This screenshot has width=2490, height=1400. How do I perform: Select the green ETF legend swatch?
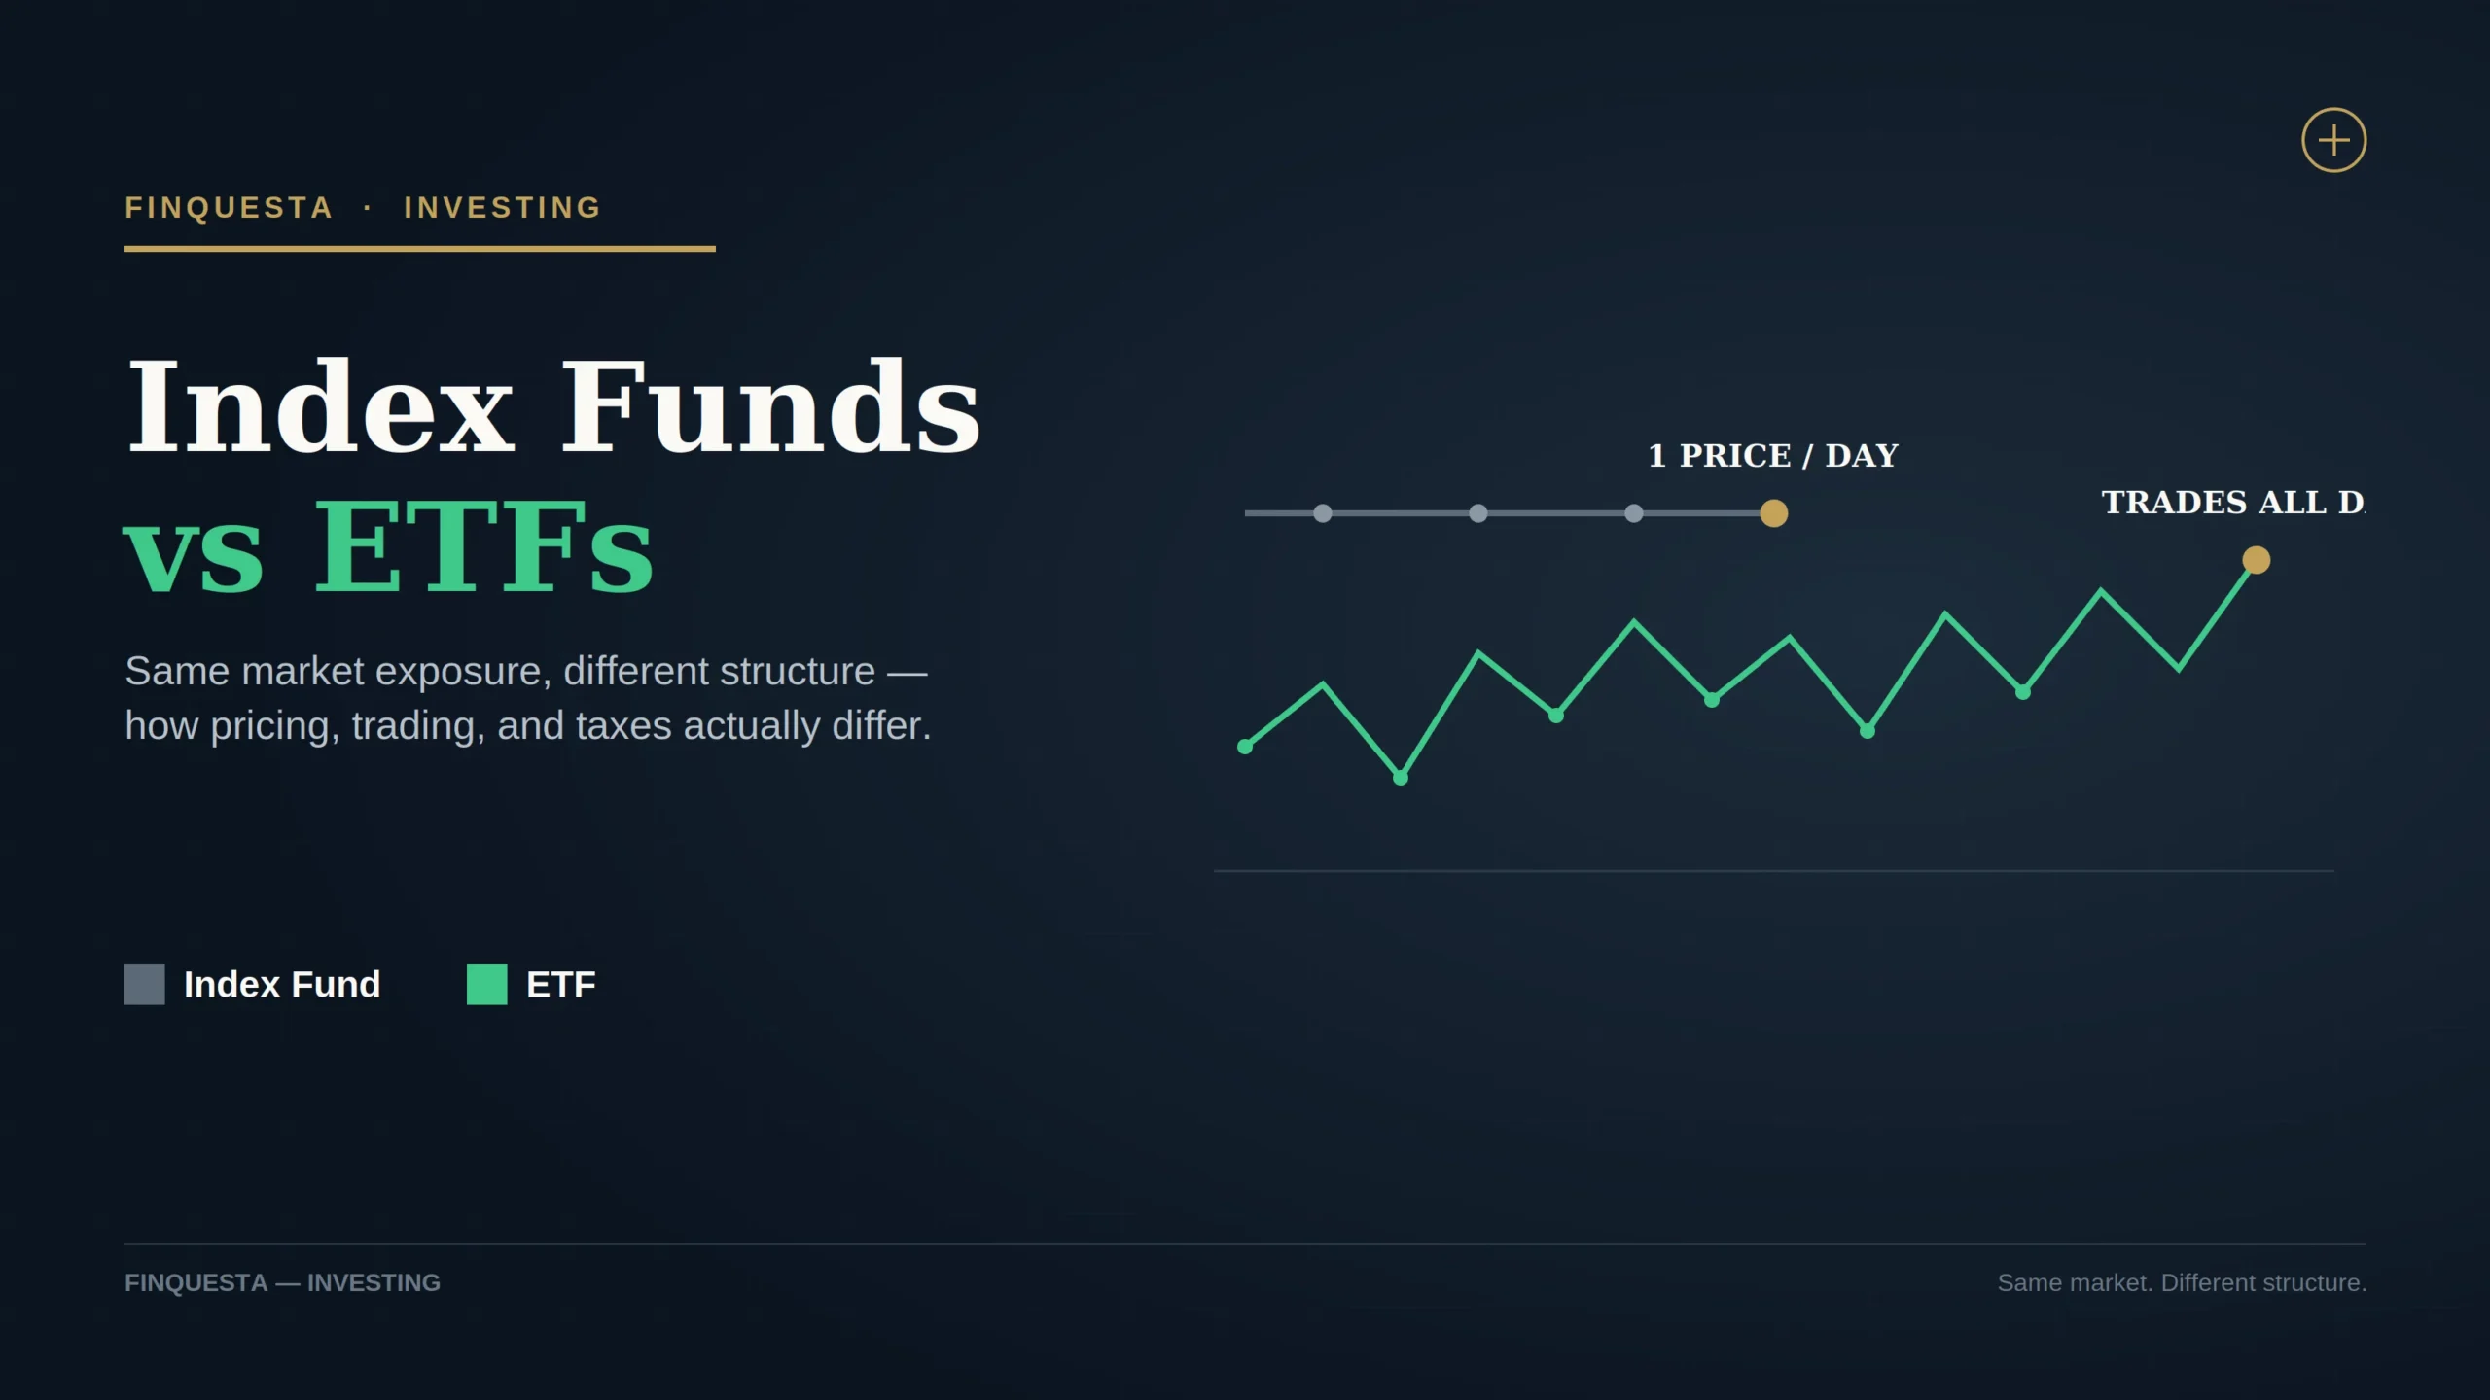point(487,984)
